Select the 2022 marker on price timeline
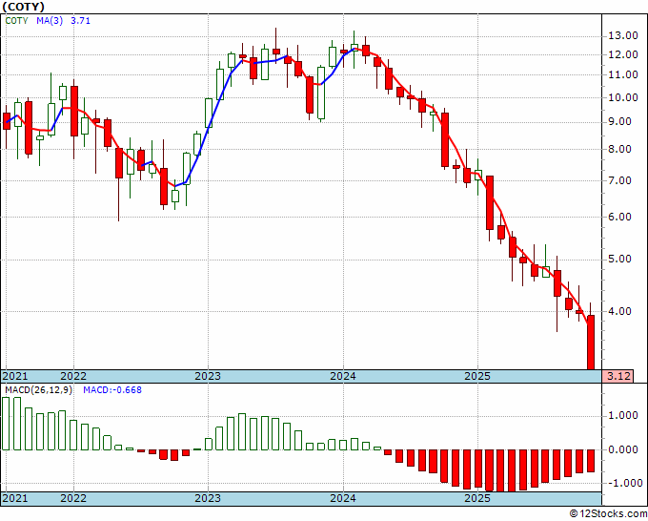648x521 pixels. [x=73, y=376]
